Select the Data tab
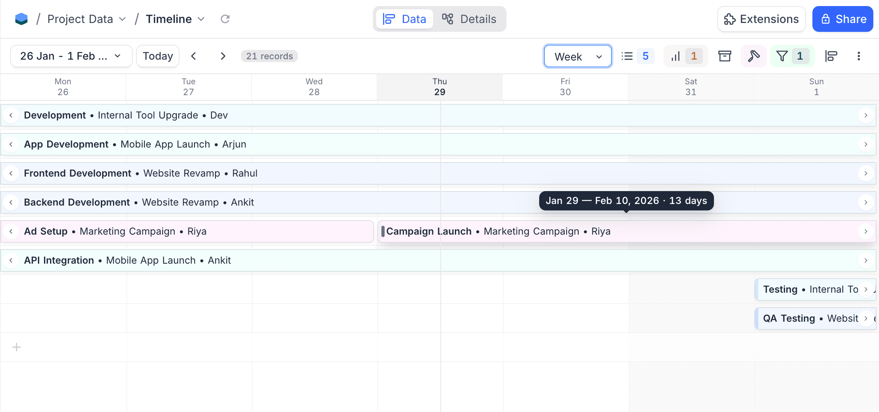 (x=404, y=19)
